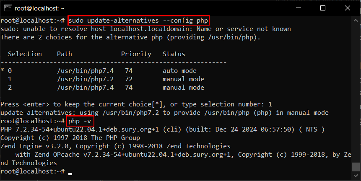The width and height of the screenshot is (361, 181).
Task: Click the vertical scrollbar thumb
Action: [x=356, y=167]
